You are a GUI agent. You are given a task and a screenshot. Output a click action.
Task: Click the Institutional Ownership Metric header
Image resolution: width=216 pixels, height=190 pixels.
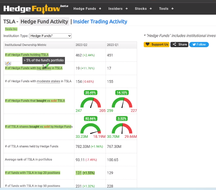click(26, 45)
